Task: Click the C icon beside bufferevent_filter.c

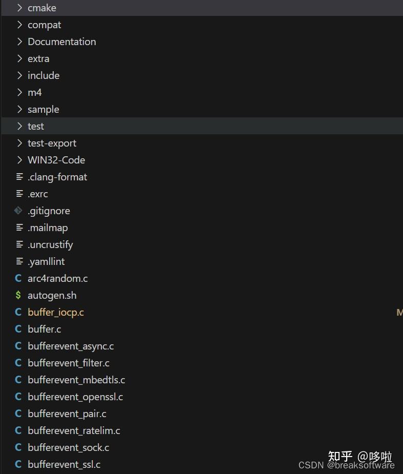Action: tap(18, 363)
